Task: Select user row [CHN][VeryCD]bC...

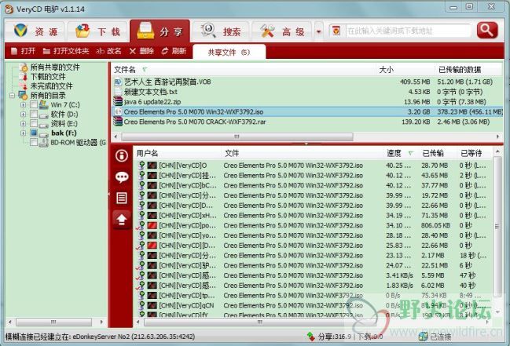Action: (314, 185)
